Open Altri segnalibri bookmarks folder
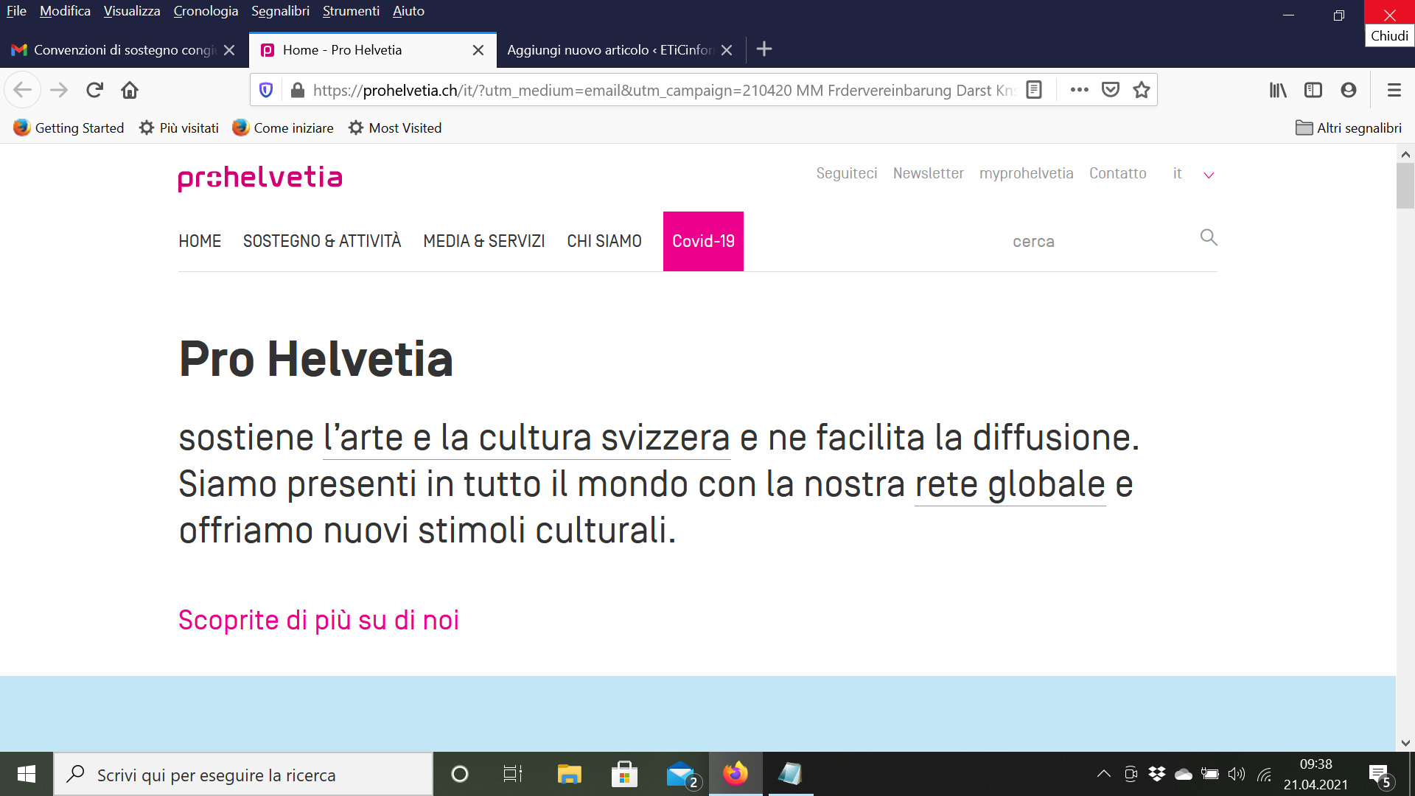 point(1349,128)
